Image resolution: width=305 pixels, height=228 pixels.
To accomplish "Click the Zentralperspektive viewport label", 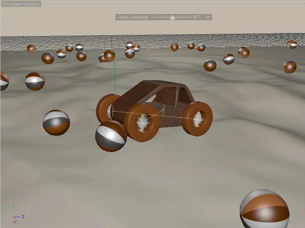I will pyautogui.click(x=21, y=4).
